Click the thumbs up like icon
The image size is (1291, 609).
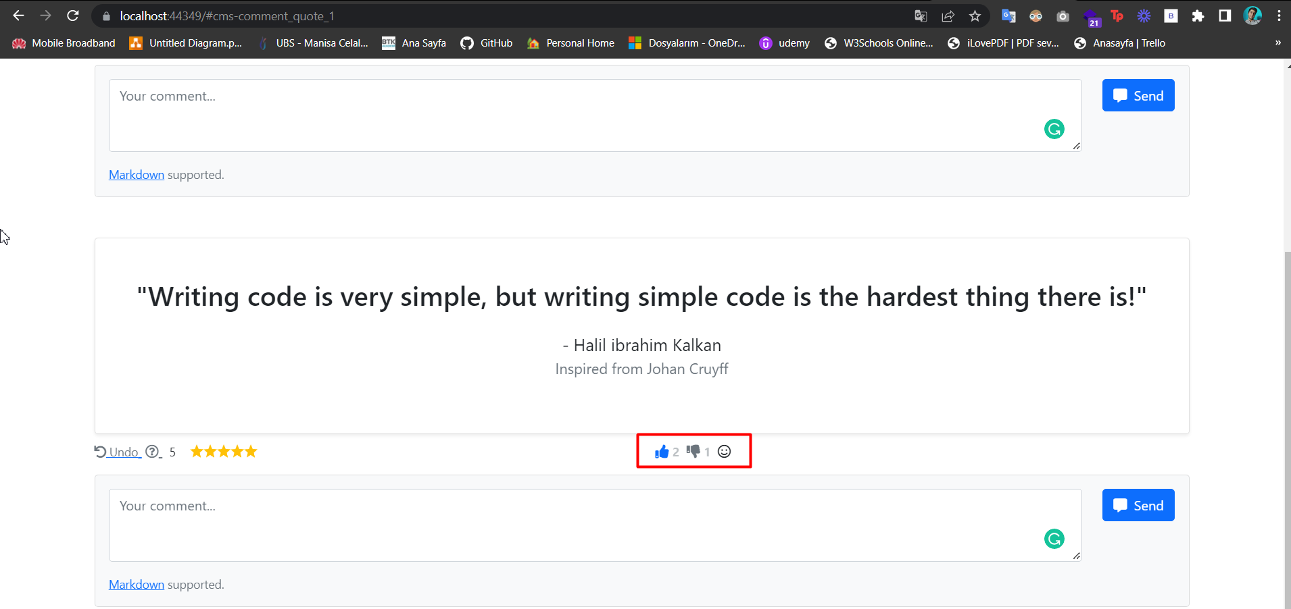click(x=662, y=451)
